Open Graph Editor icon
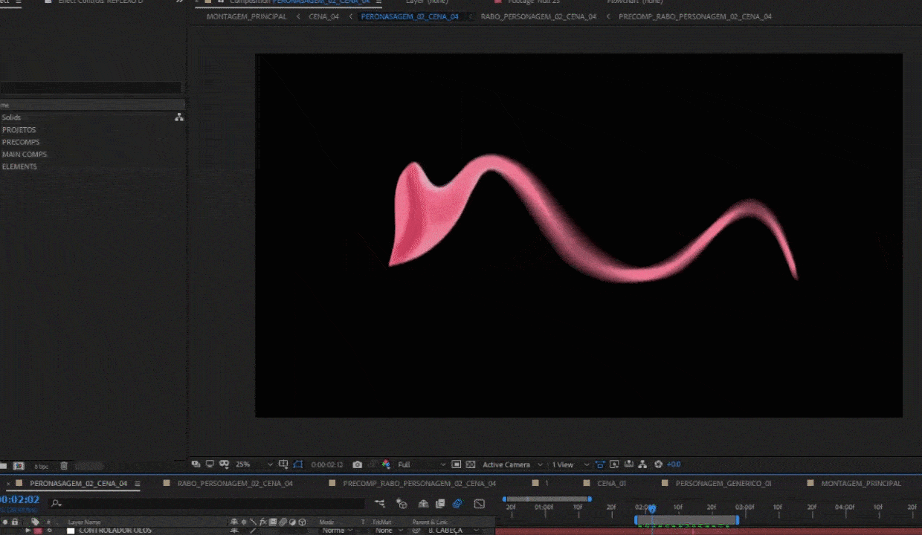The height and width of the screenshot is (535, 922). (479, 504)
